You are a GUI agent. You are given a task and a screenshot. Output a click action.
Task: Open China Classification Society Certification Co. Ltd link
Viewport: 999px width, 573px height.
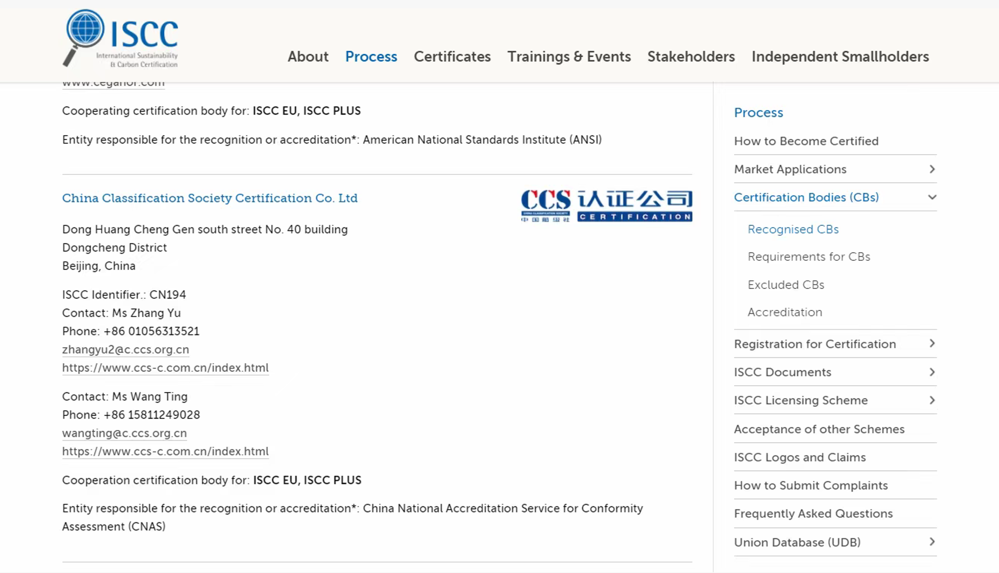[x=210, y=198]
